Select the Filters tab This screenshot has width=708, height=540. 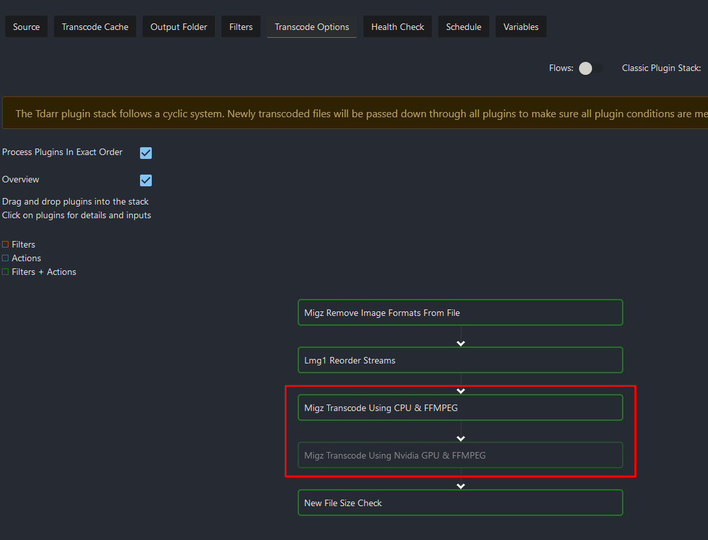point(241,27)
